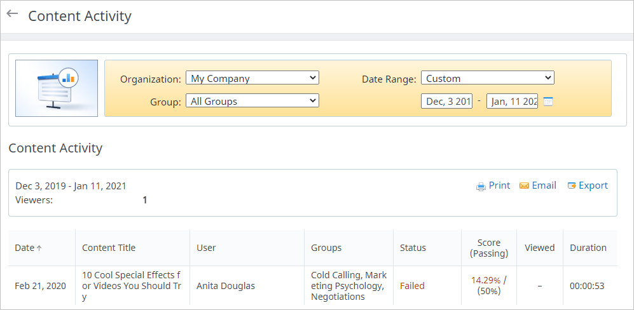This screenshot has width=634, height=310.
Task: Select the Email link
Action: pos(544,185)
